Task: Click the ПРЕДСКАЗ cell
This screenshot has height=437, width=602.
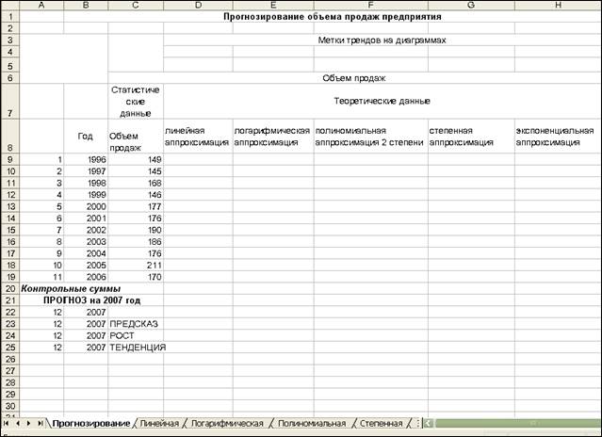Action: [x=136, y=324]
